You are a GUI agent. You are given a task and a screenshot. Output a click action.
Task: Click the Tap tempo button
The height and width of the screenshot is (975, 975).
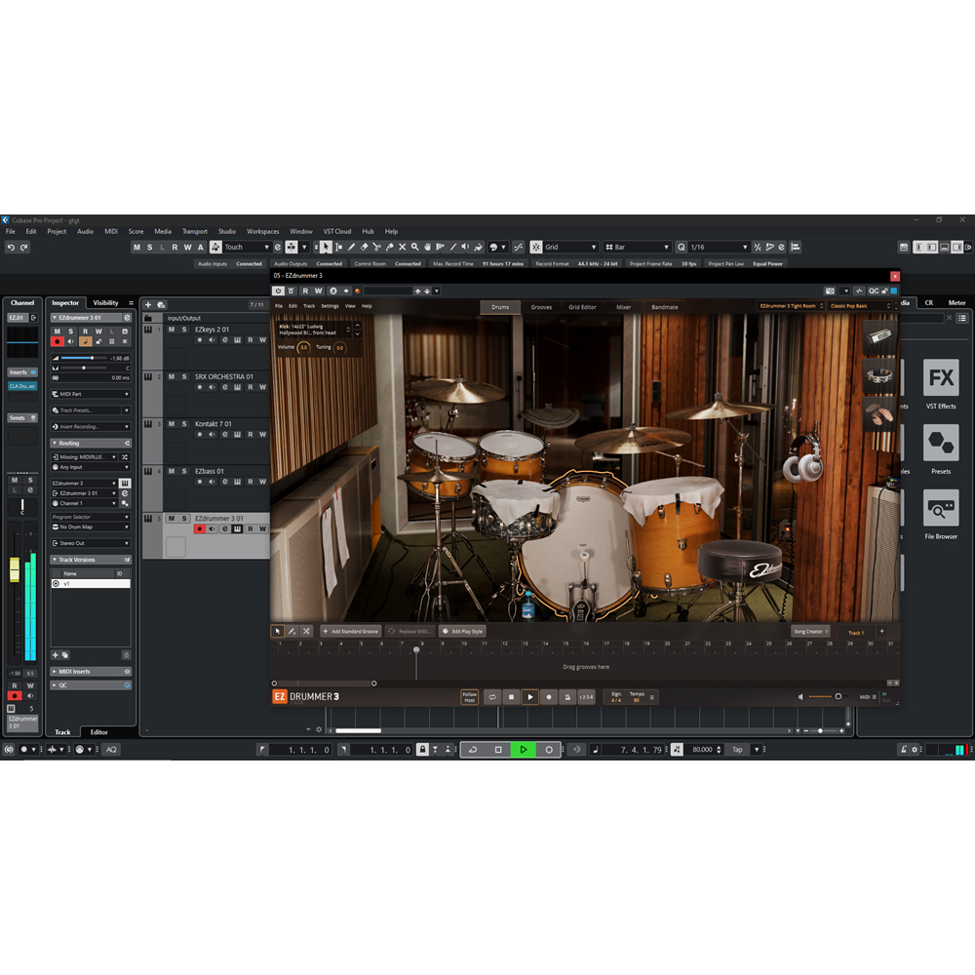point(737,750)
